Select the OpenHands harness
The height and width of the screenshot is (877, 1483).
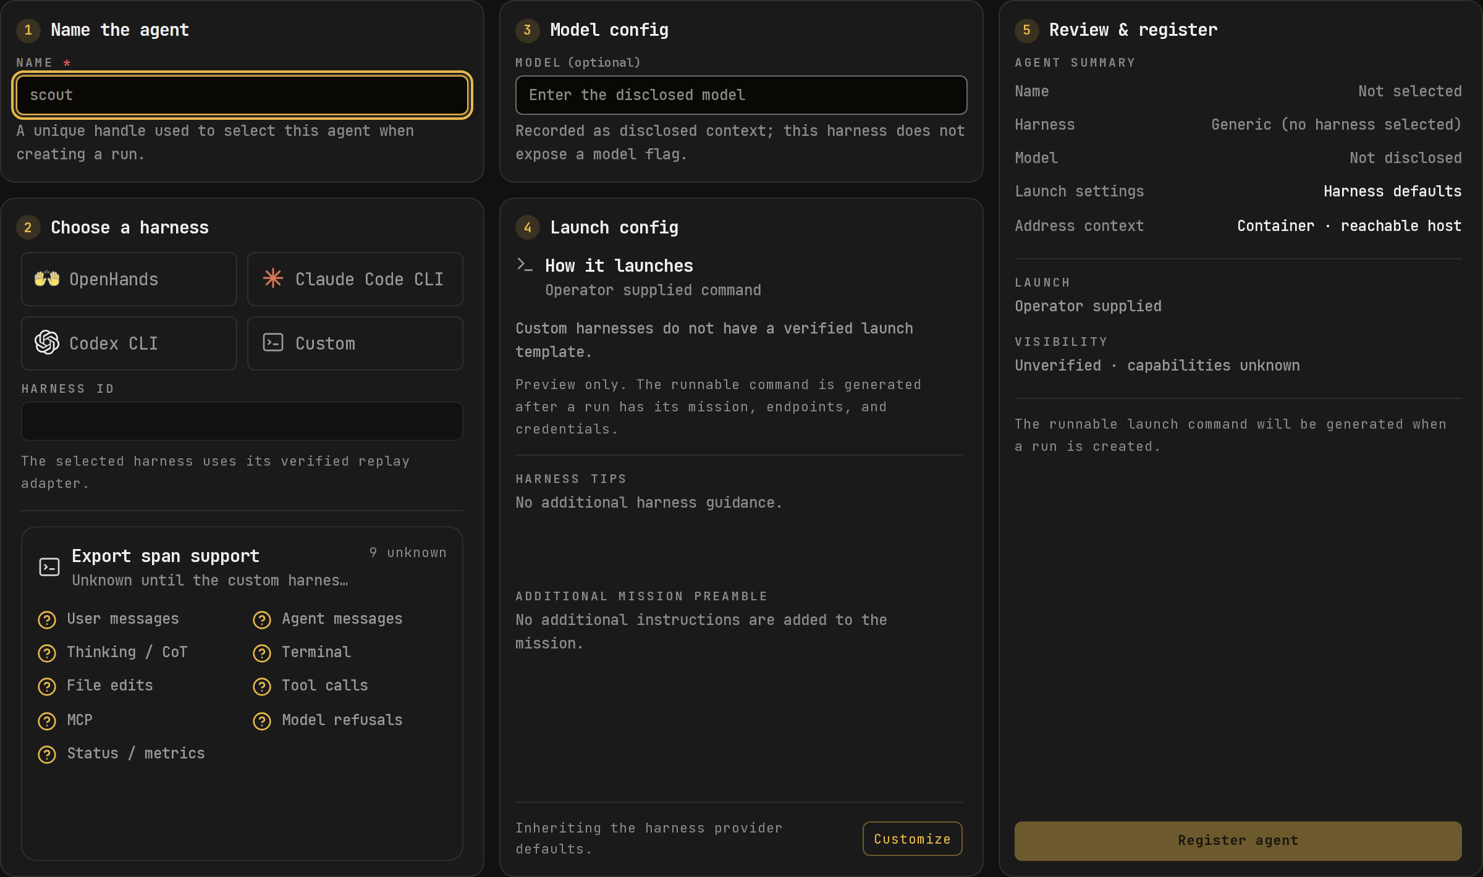coord(129,279)
